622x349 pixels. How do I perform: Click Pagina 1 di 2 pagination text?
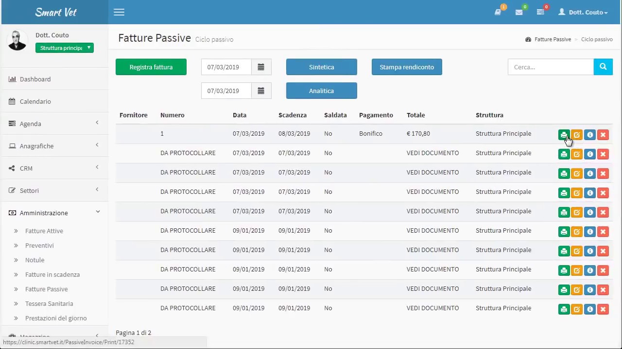(x=134, y=333)
